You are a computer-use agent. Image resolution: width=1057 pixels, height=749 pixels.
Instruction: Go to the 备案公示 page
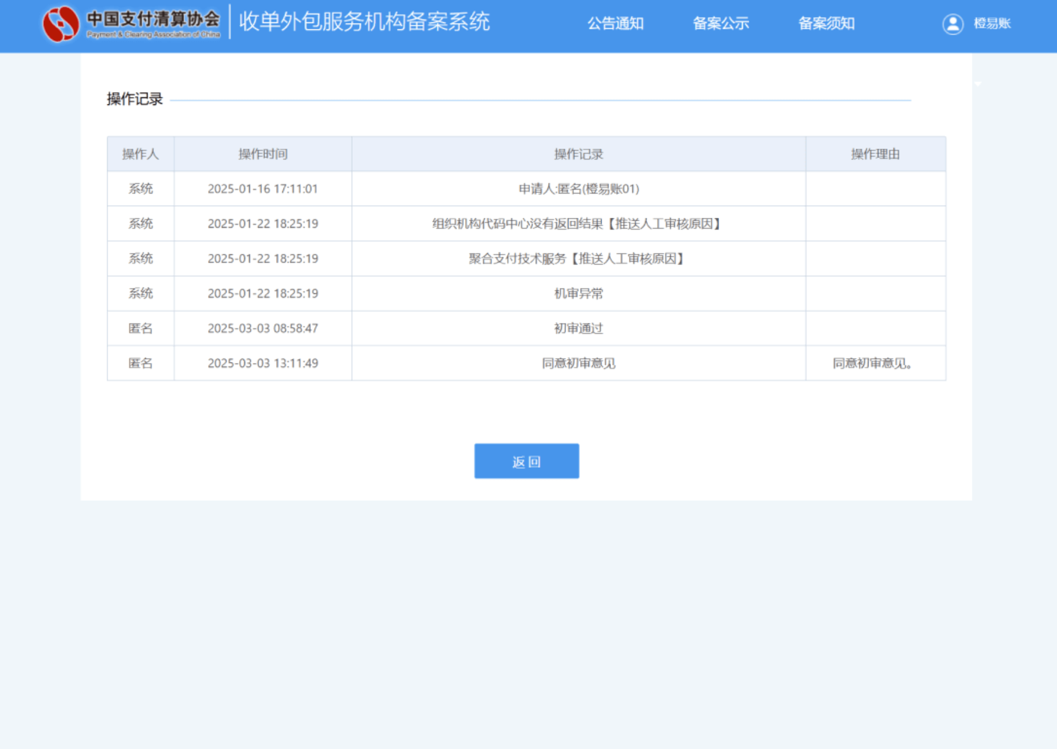(x=720, y=24)
